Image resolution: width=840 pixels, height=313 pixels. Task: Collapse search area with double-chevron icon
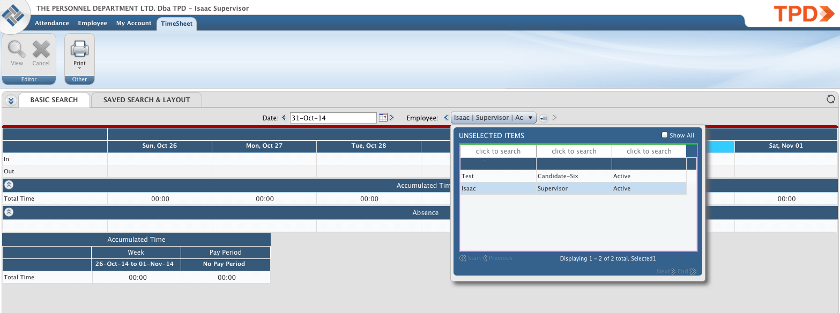tap(10, 100)
